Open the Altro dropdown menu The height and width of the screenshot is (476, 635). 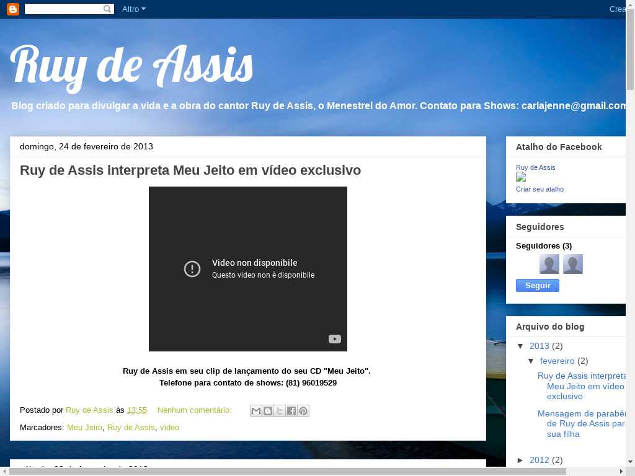tap(133, 9)
